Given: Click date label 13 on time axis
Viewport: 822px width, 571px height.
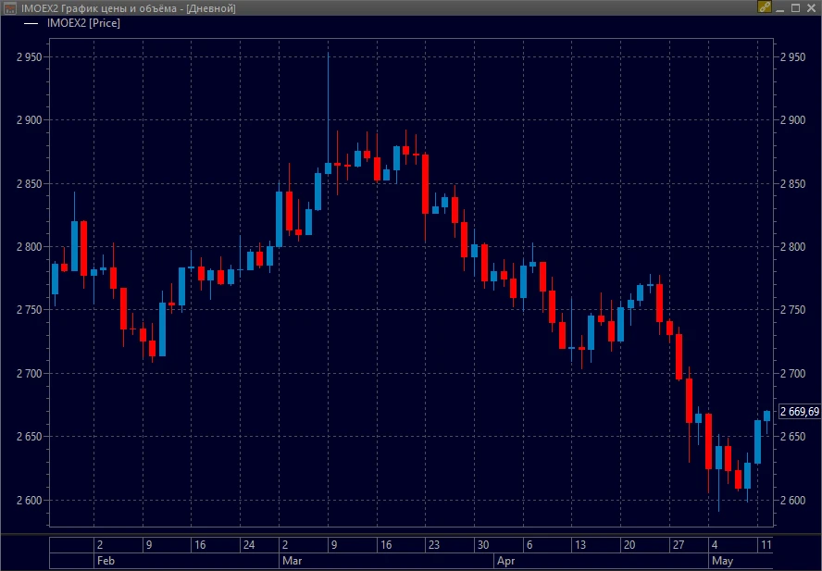Looking at the screenshot, I should click(580, 545).
